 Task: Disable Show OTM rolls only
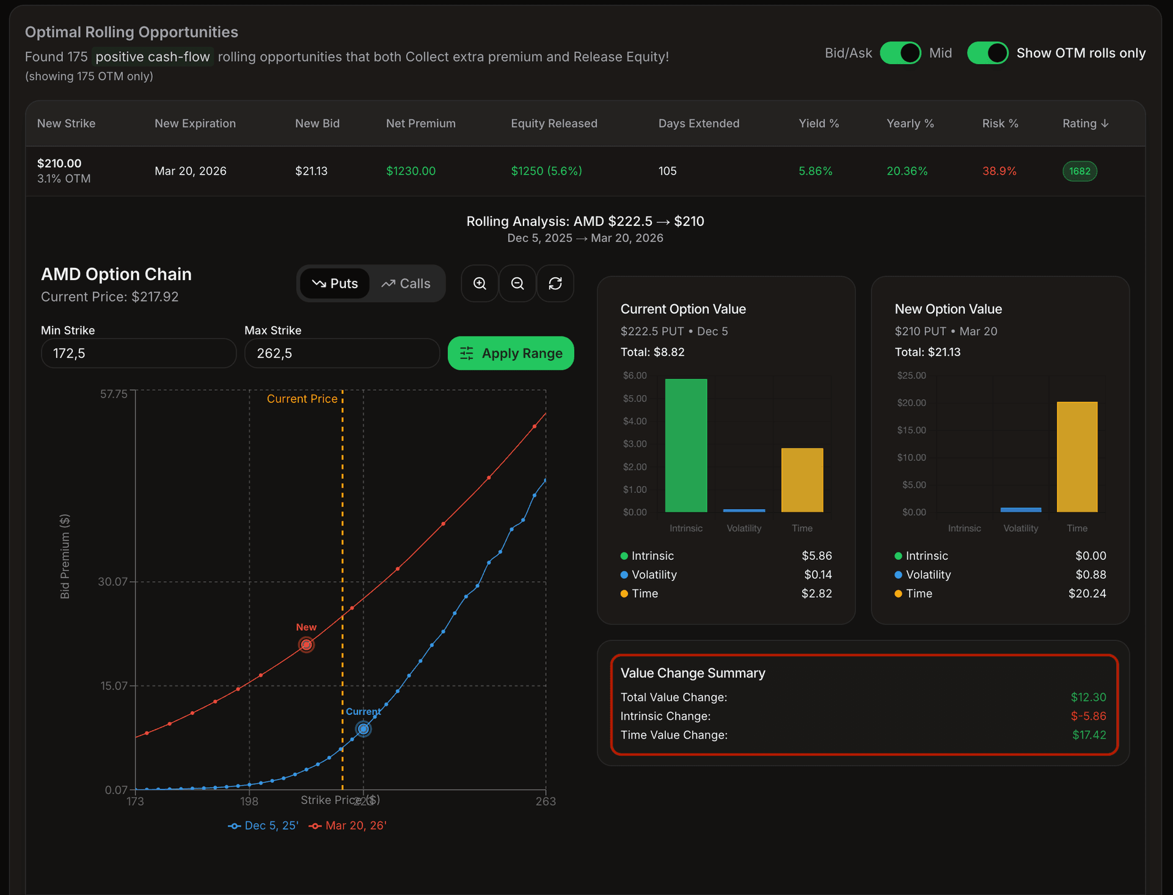pos(987,53)
